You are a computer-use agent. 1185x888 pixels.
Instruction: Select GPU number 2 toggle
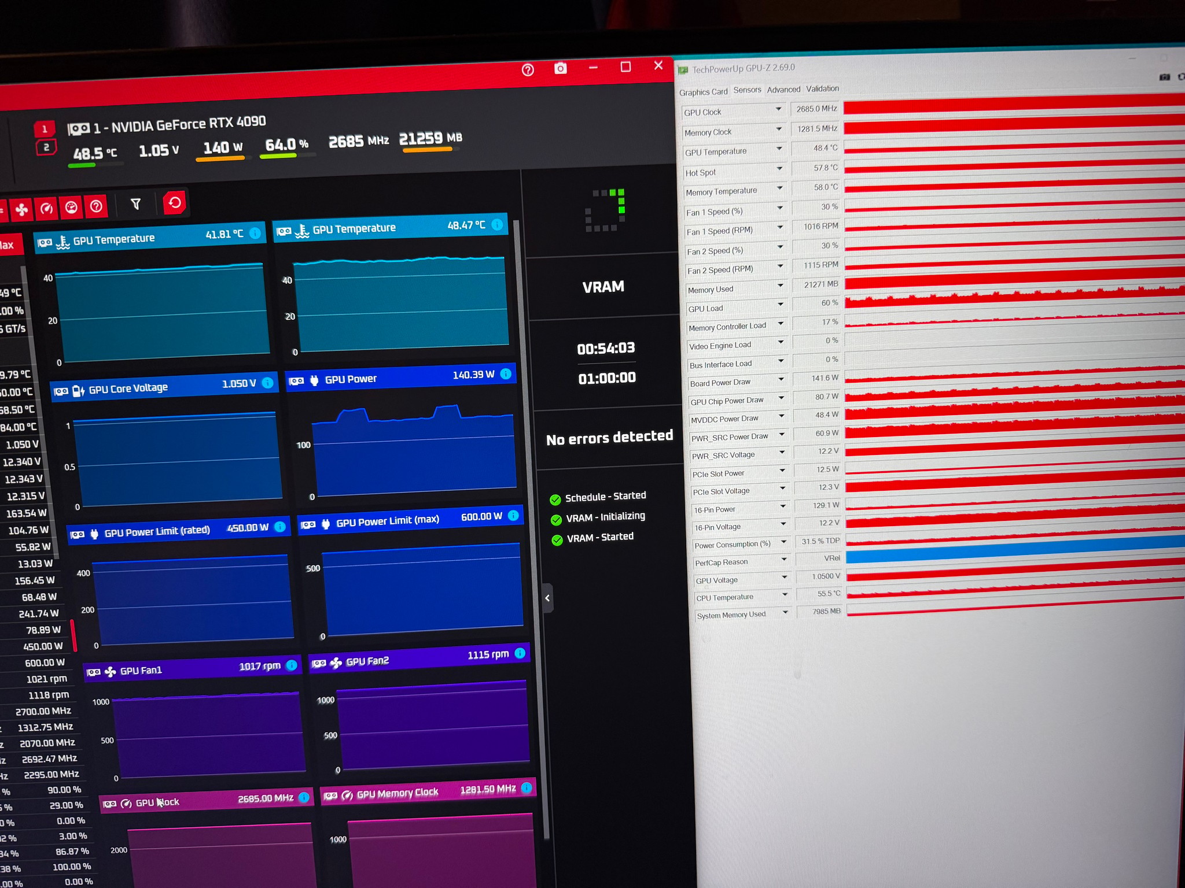click(46, 148)
